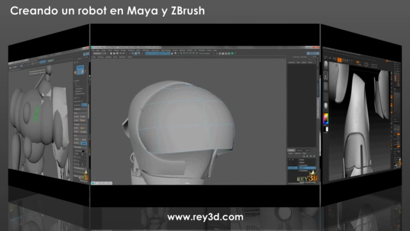Click the Open Scene folder icon in Maya
The image size is (410, 231).
(x=114, y=53)
